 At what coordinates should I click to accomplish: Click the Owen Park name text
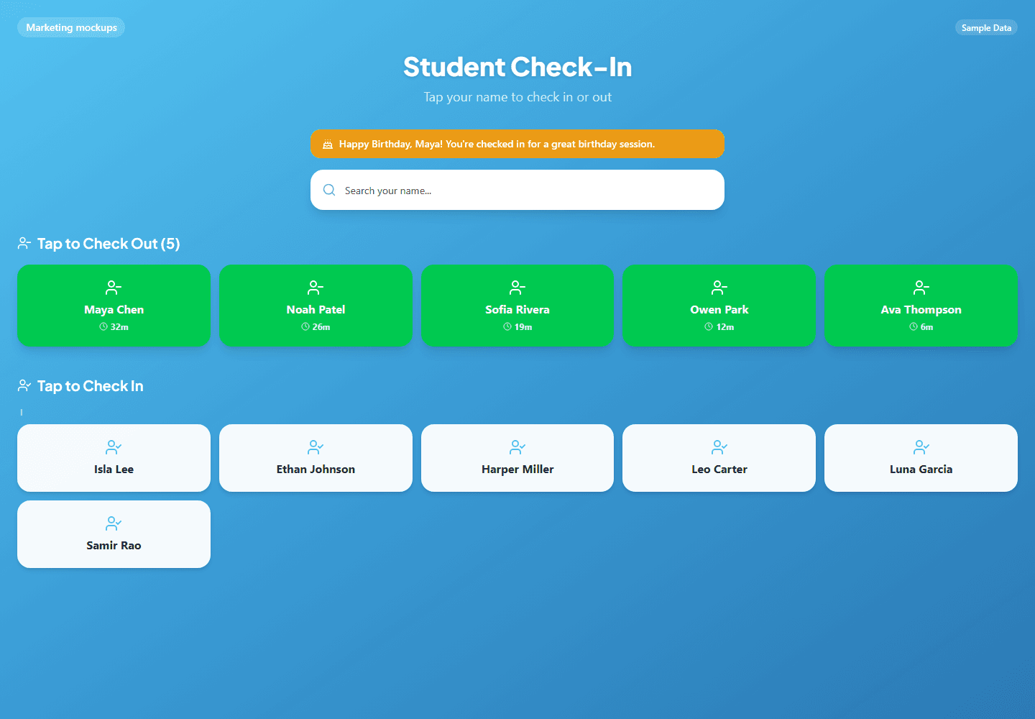pyautogui.click(x=719, y=310)
